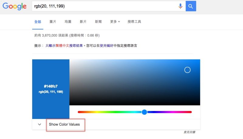Click the 意見回饋 feedback link
The image size is (243, 139).
pos(189,132)
